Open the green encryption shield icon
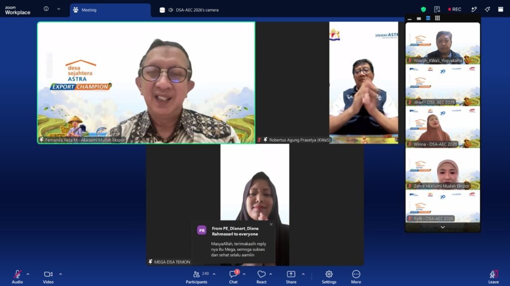 (423, 9)
